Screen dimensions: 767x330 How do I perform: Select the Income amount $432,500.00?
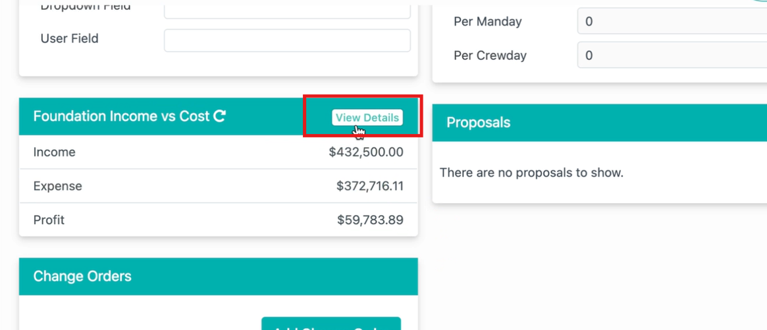[366, 153]
